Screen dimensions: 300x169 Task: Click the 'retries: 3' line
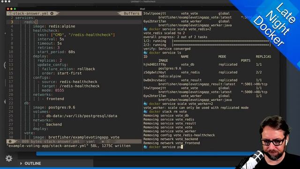pos(48,47)
